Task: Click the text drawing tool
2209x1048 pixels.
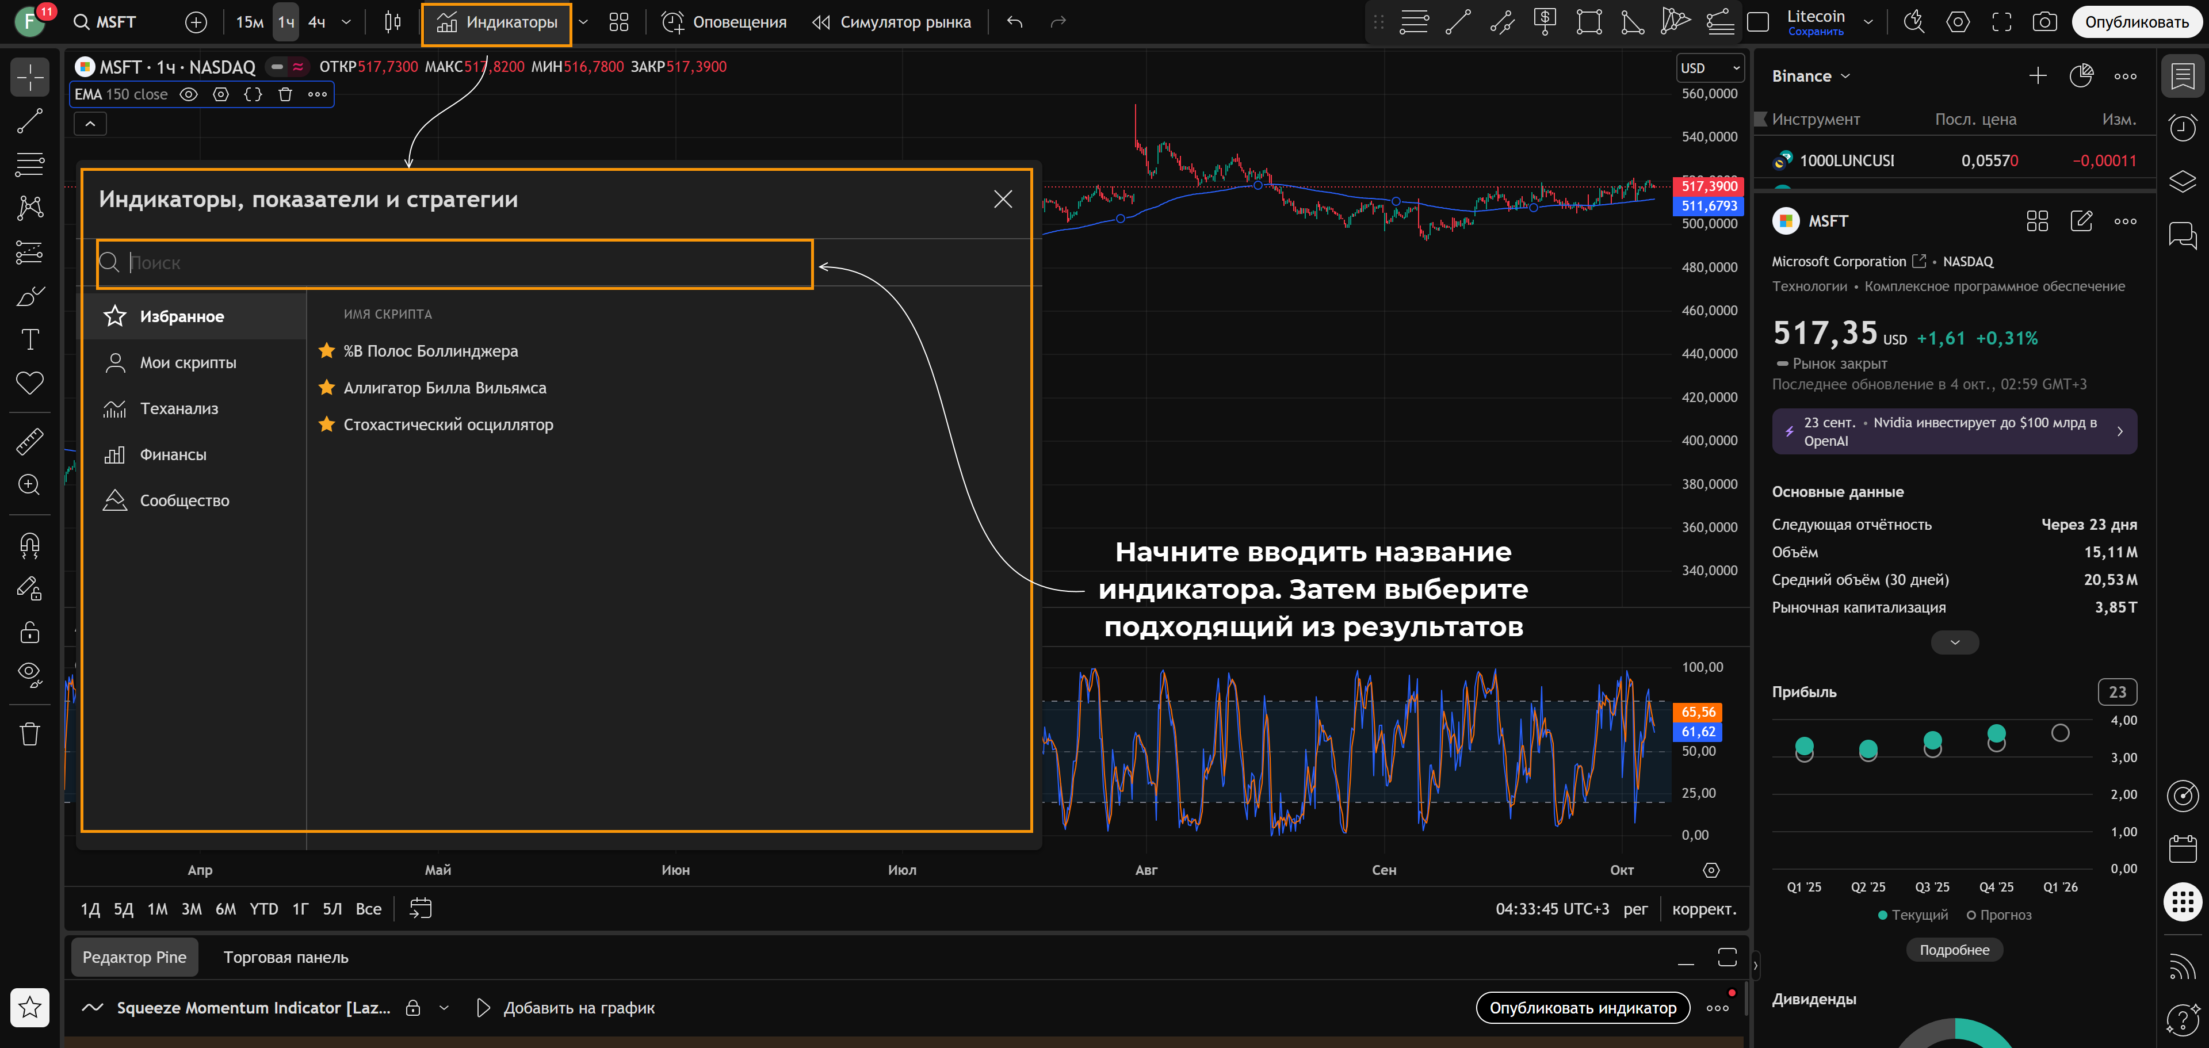Action: 30,339
